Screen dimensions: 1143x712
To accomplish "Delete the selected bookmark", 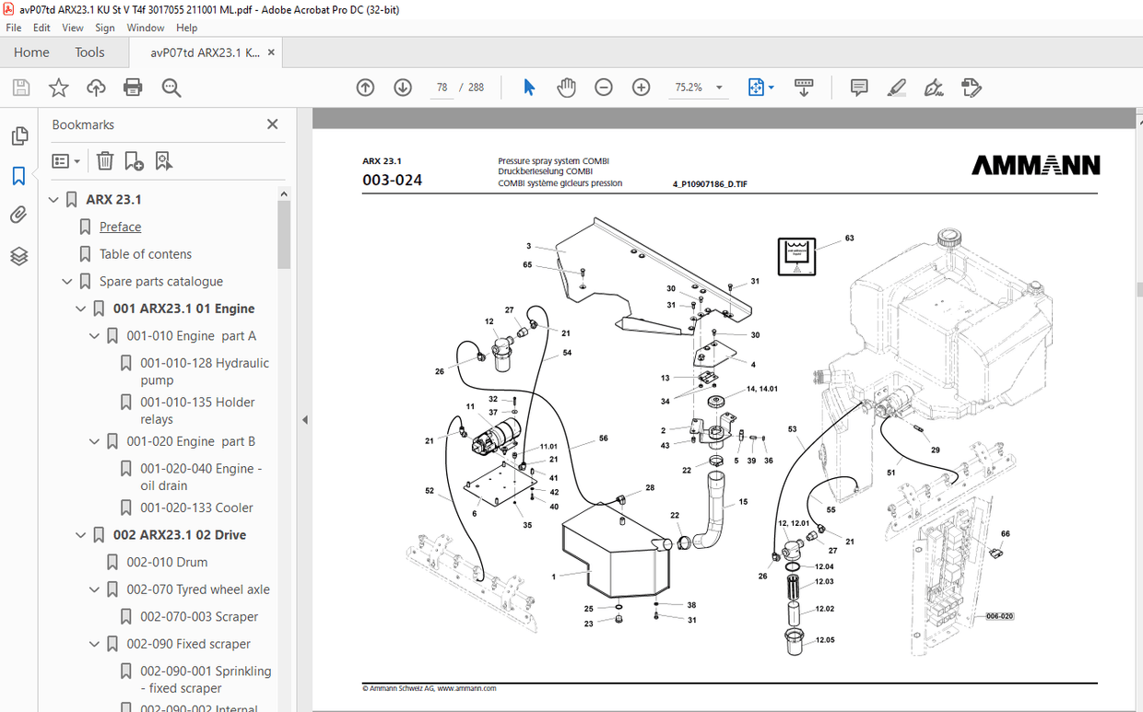I will (104, 160).
